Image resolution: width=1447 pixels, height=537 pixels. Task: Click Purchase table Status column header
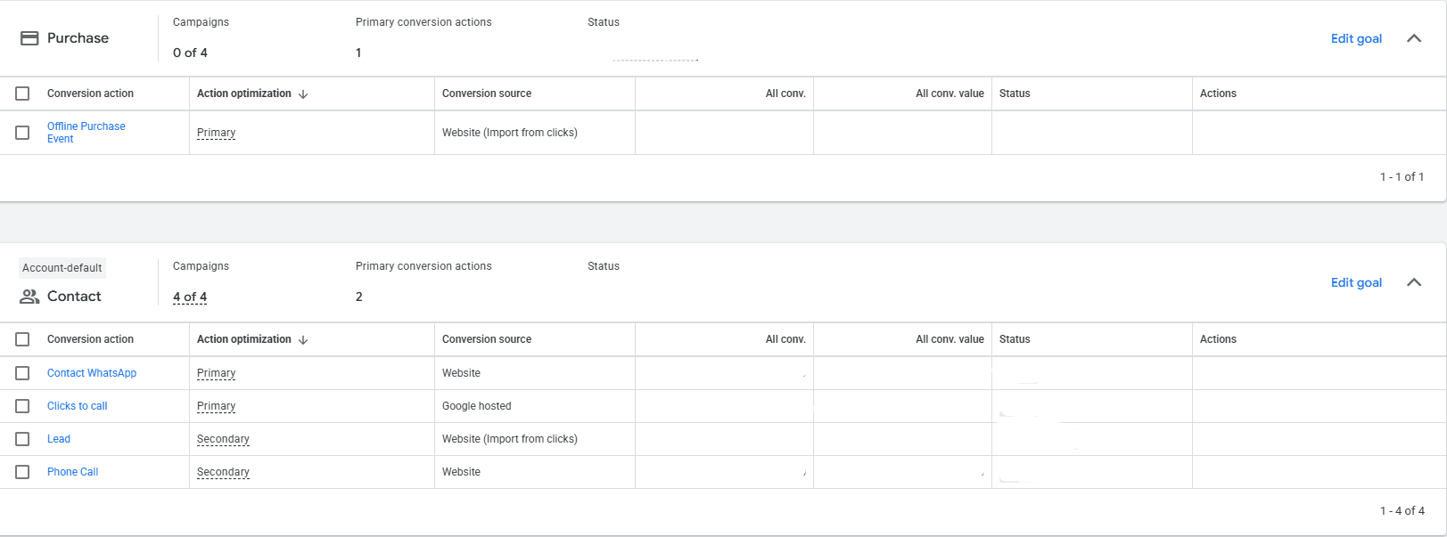click(1015, 94)
